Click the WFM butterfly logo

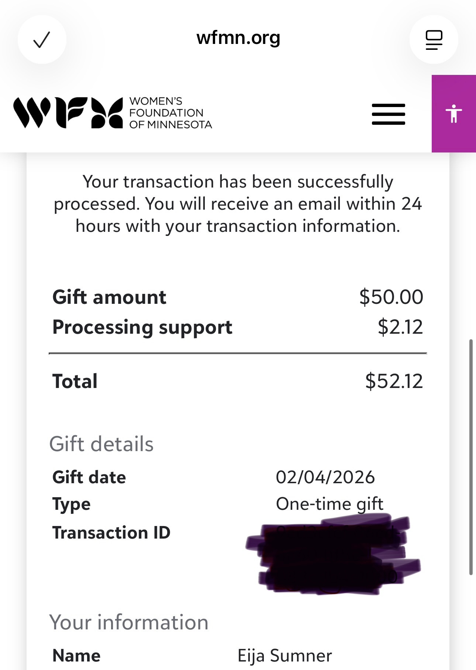click(x=68, y=113)
